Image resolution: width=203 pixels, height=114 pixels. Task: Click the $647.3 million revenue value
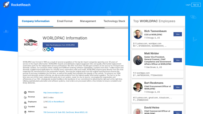coord(48,98)
